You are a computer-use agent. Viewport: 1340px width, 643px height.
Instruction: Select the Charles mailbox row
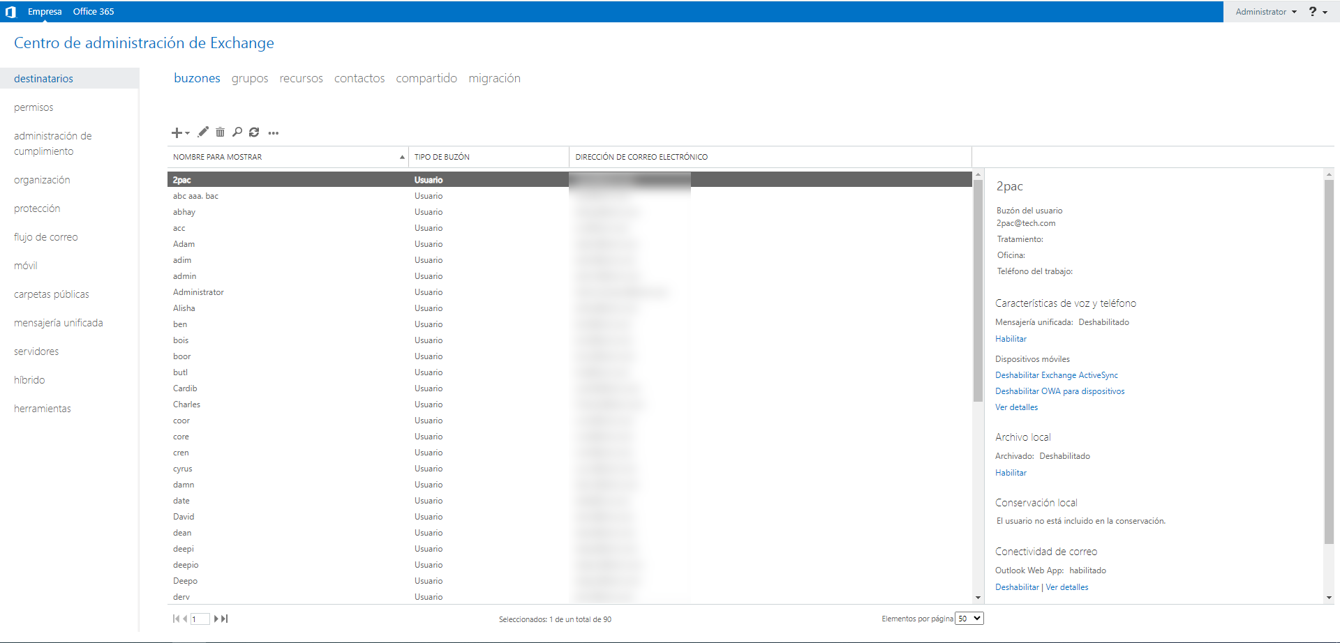[x=569, y=404]
